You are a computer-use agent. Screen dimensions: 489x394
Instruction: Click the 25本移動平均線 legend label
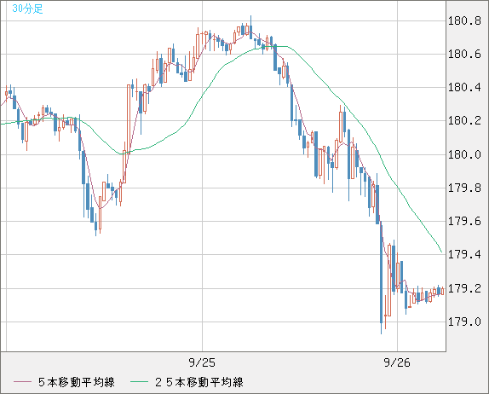pyautogui.click(x=199, y=382)
